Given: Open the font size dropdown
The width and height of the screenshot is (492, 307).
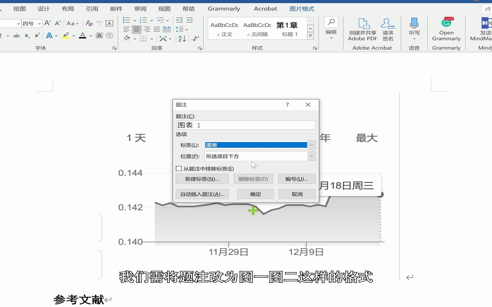Looking at the screenshot, I should (39, 24).
